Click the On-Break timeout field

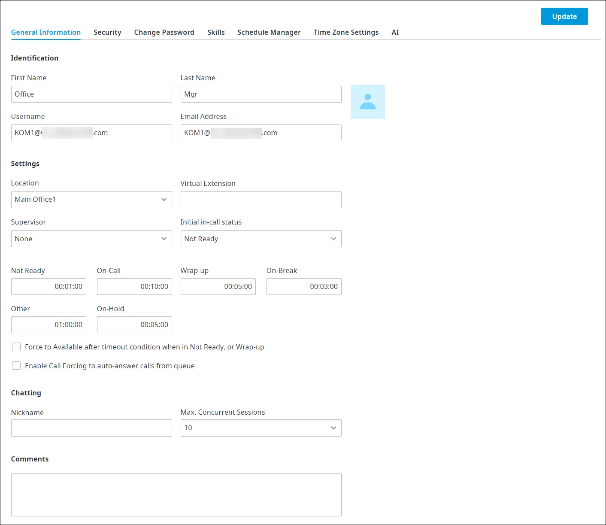pyautogui.click(x=304, y=286)
